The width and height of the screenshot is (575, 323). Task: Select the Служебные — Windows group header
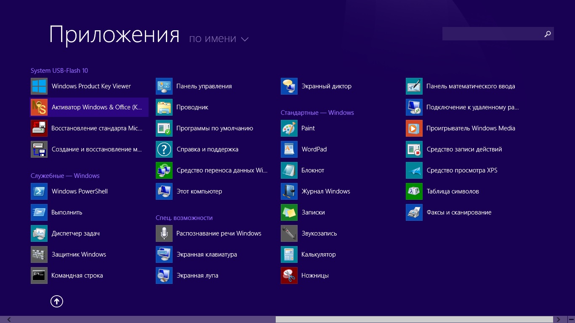point(65,176)
